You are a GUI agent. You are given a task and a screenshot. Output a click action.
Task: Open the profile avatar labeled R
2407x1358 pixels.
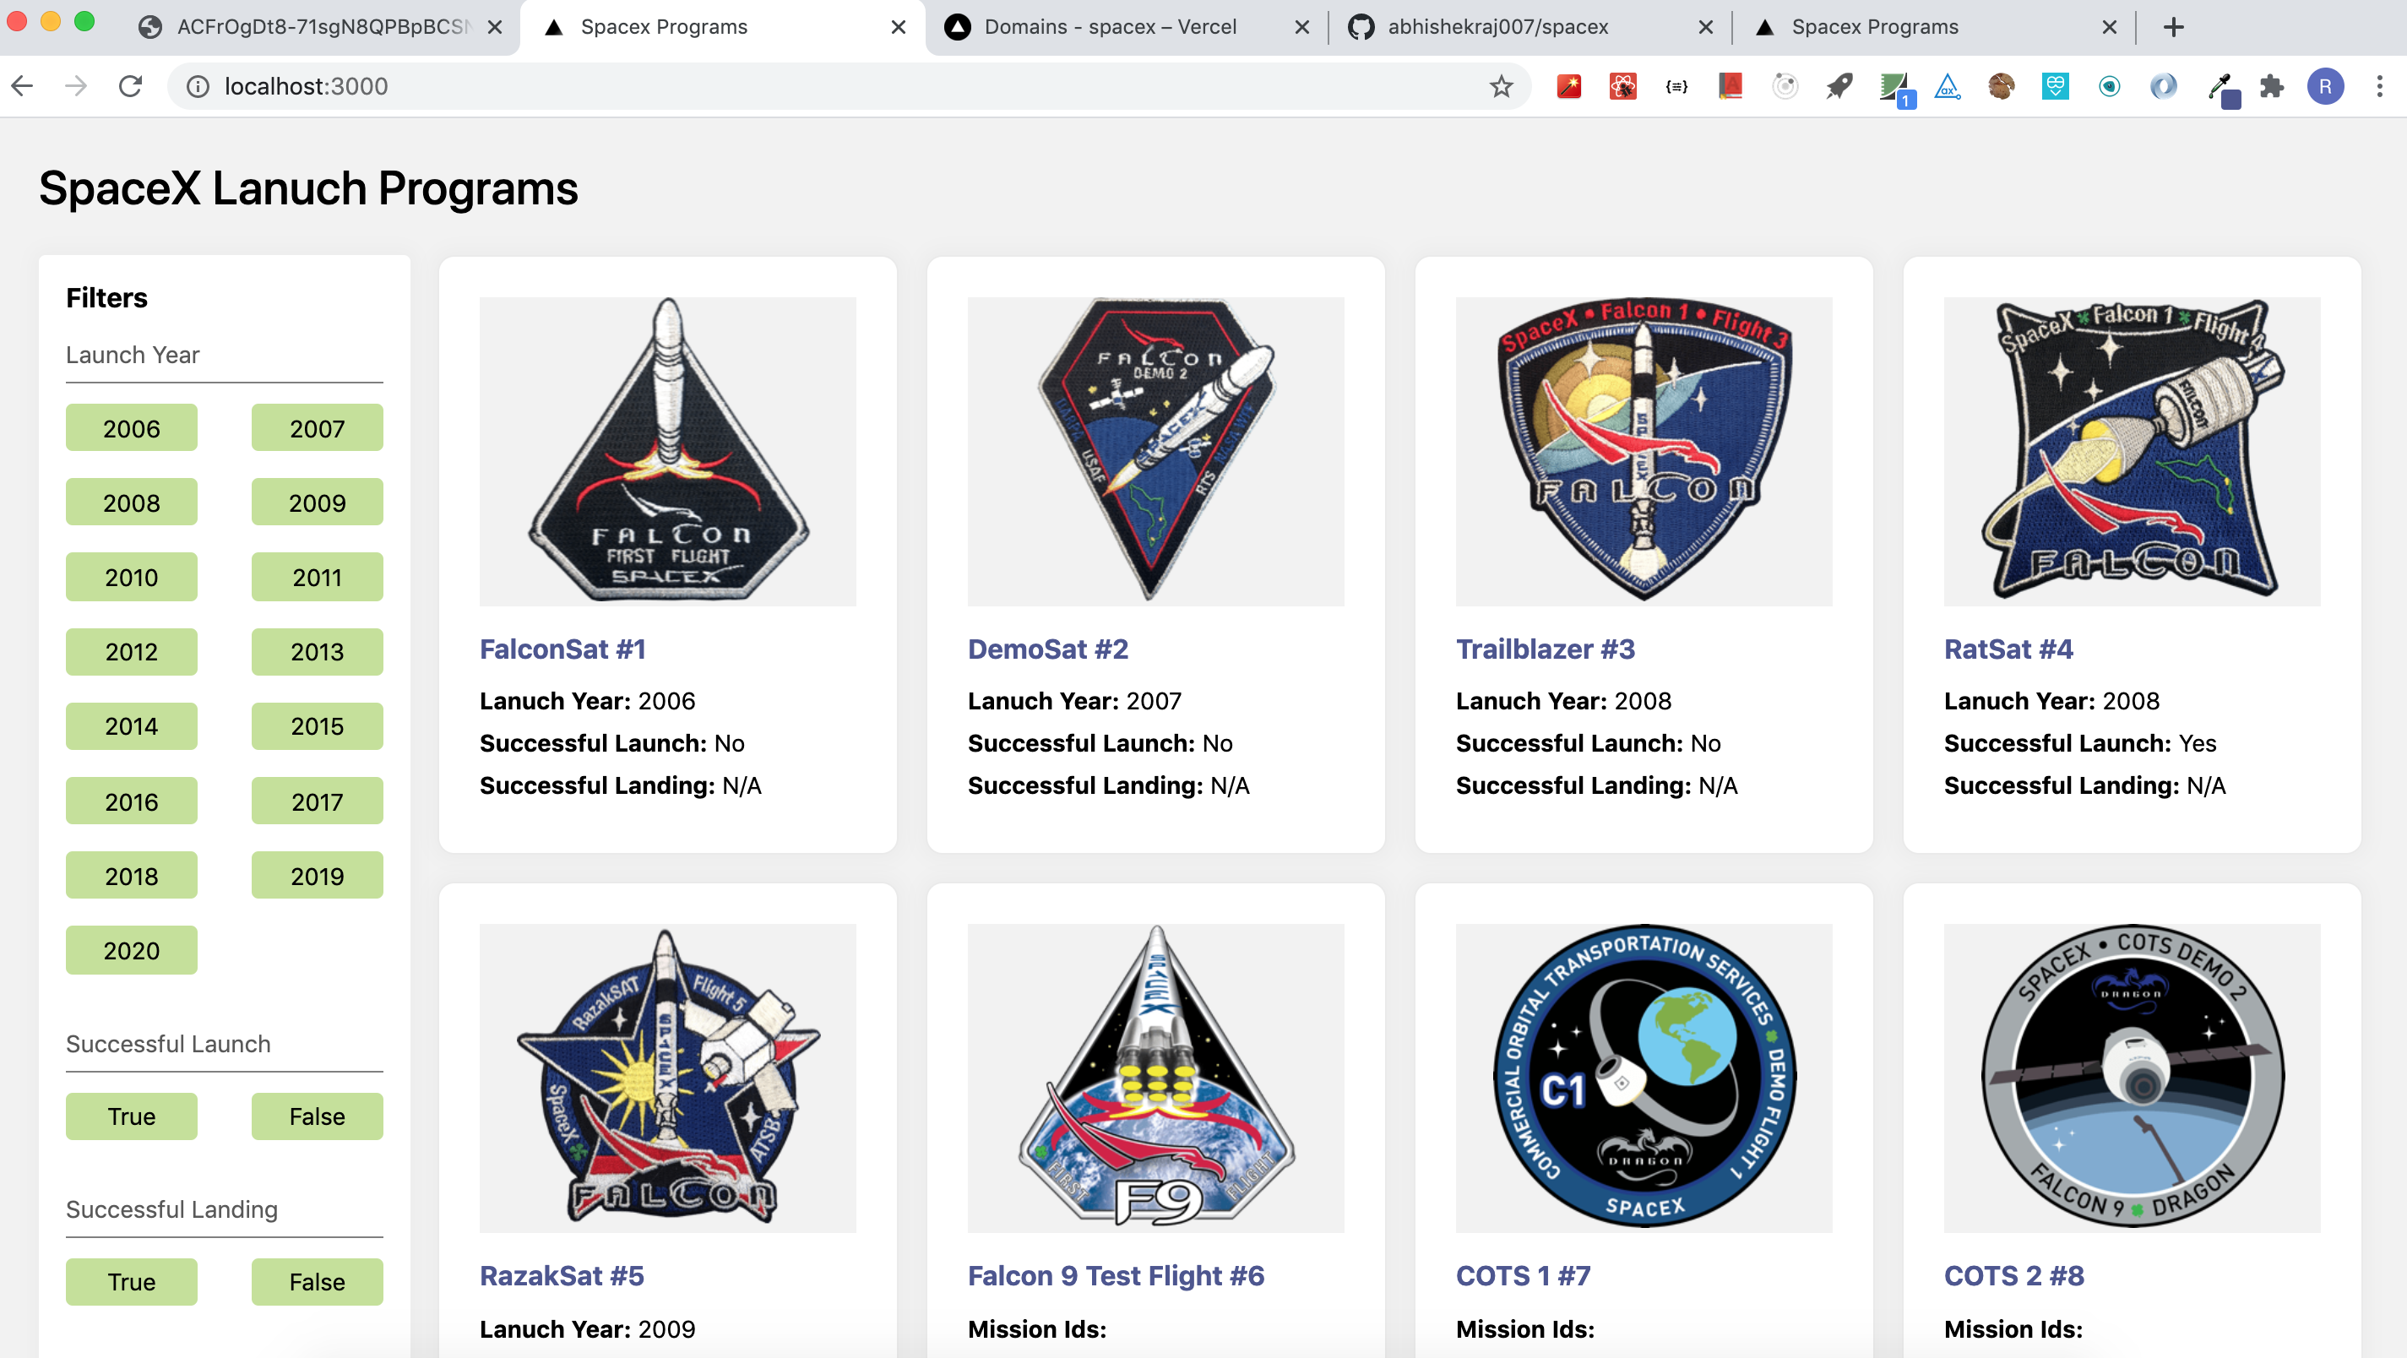click(x=2325, y=86)
